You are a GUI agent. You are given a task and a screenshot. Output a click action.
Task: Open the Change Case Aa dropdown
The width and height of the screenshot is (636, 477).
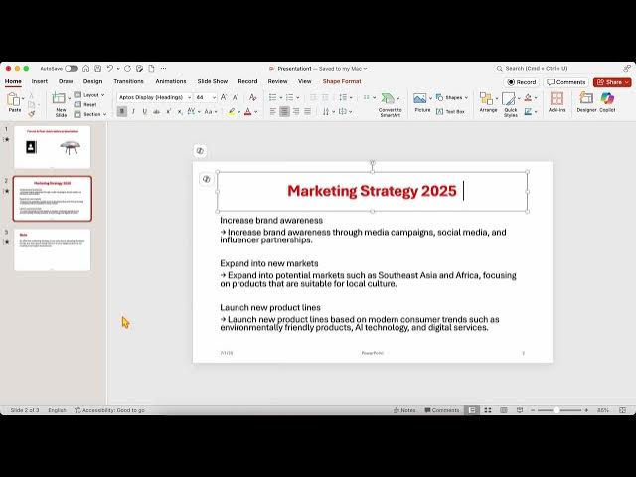pyautogui.click(x=211, y=111)
